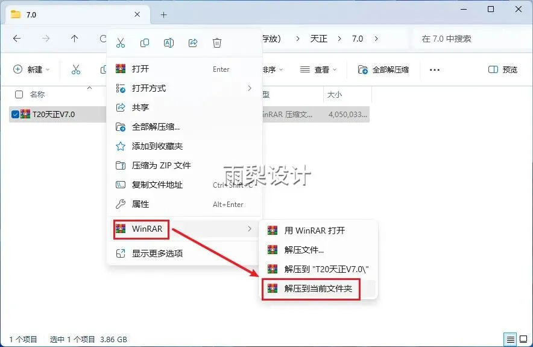This screenshot has width=533, height=347.
Task: Click 全部解压缩 toolbar button
Action: [383, 70]
